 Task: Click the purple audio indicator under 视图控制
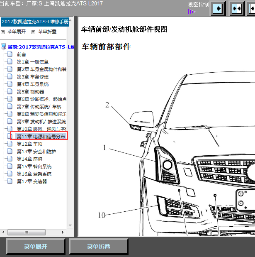coord(191,12)
